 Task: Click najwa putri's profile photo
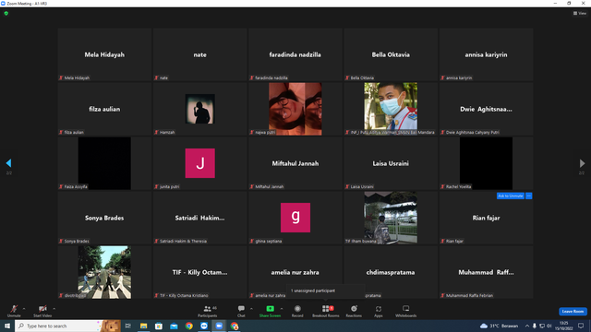point(295,109)
